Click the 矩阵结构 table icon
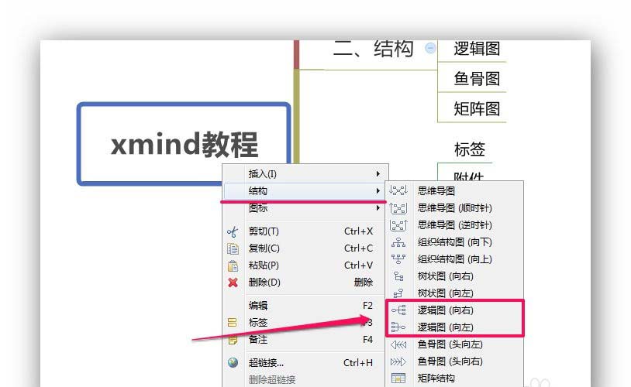The width and height of the screenshot is (631, 387). coord(398,378)
